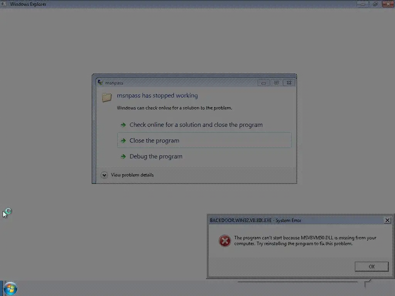Close the msnpass dialog window

click(289, 82)
